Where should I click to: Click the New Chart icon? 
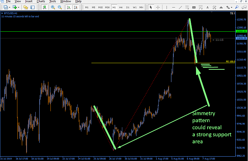click(6, 7)
